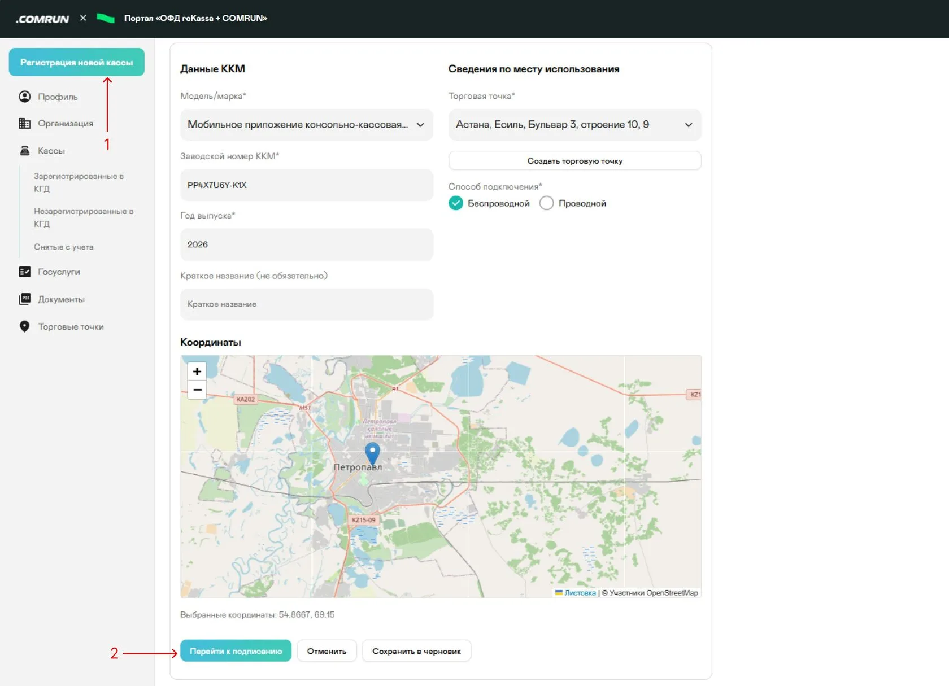Zoom in the map with plus

pyautogui.click(x=197, y=372)
